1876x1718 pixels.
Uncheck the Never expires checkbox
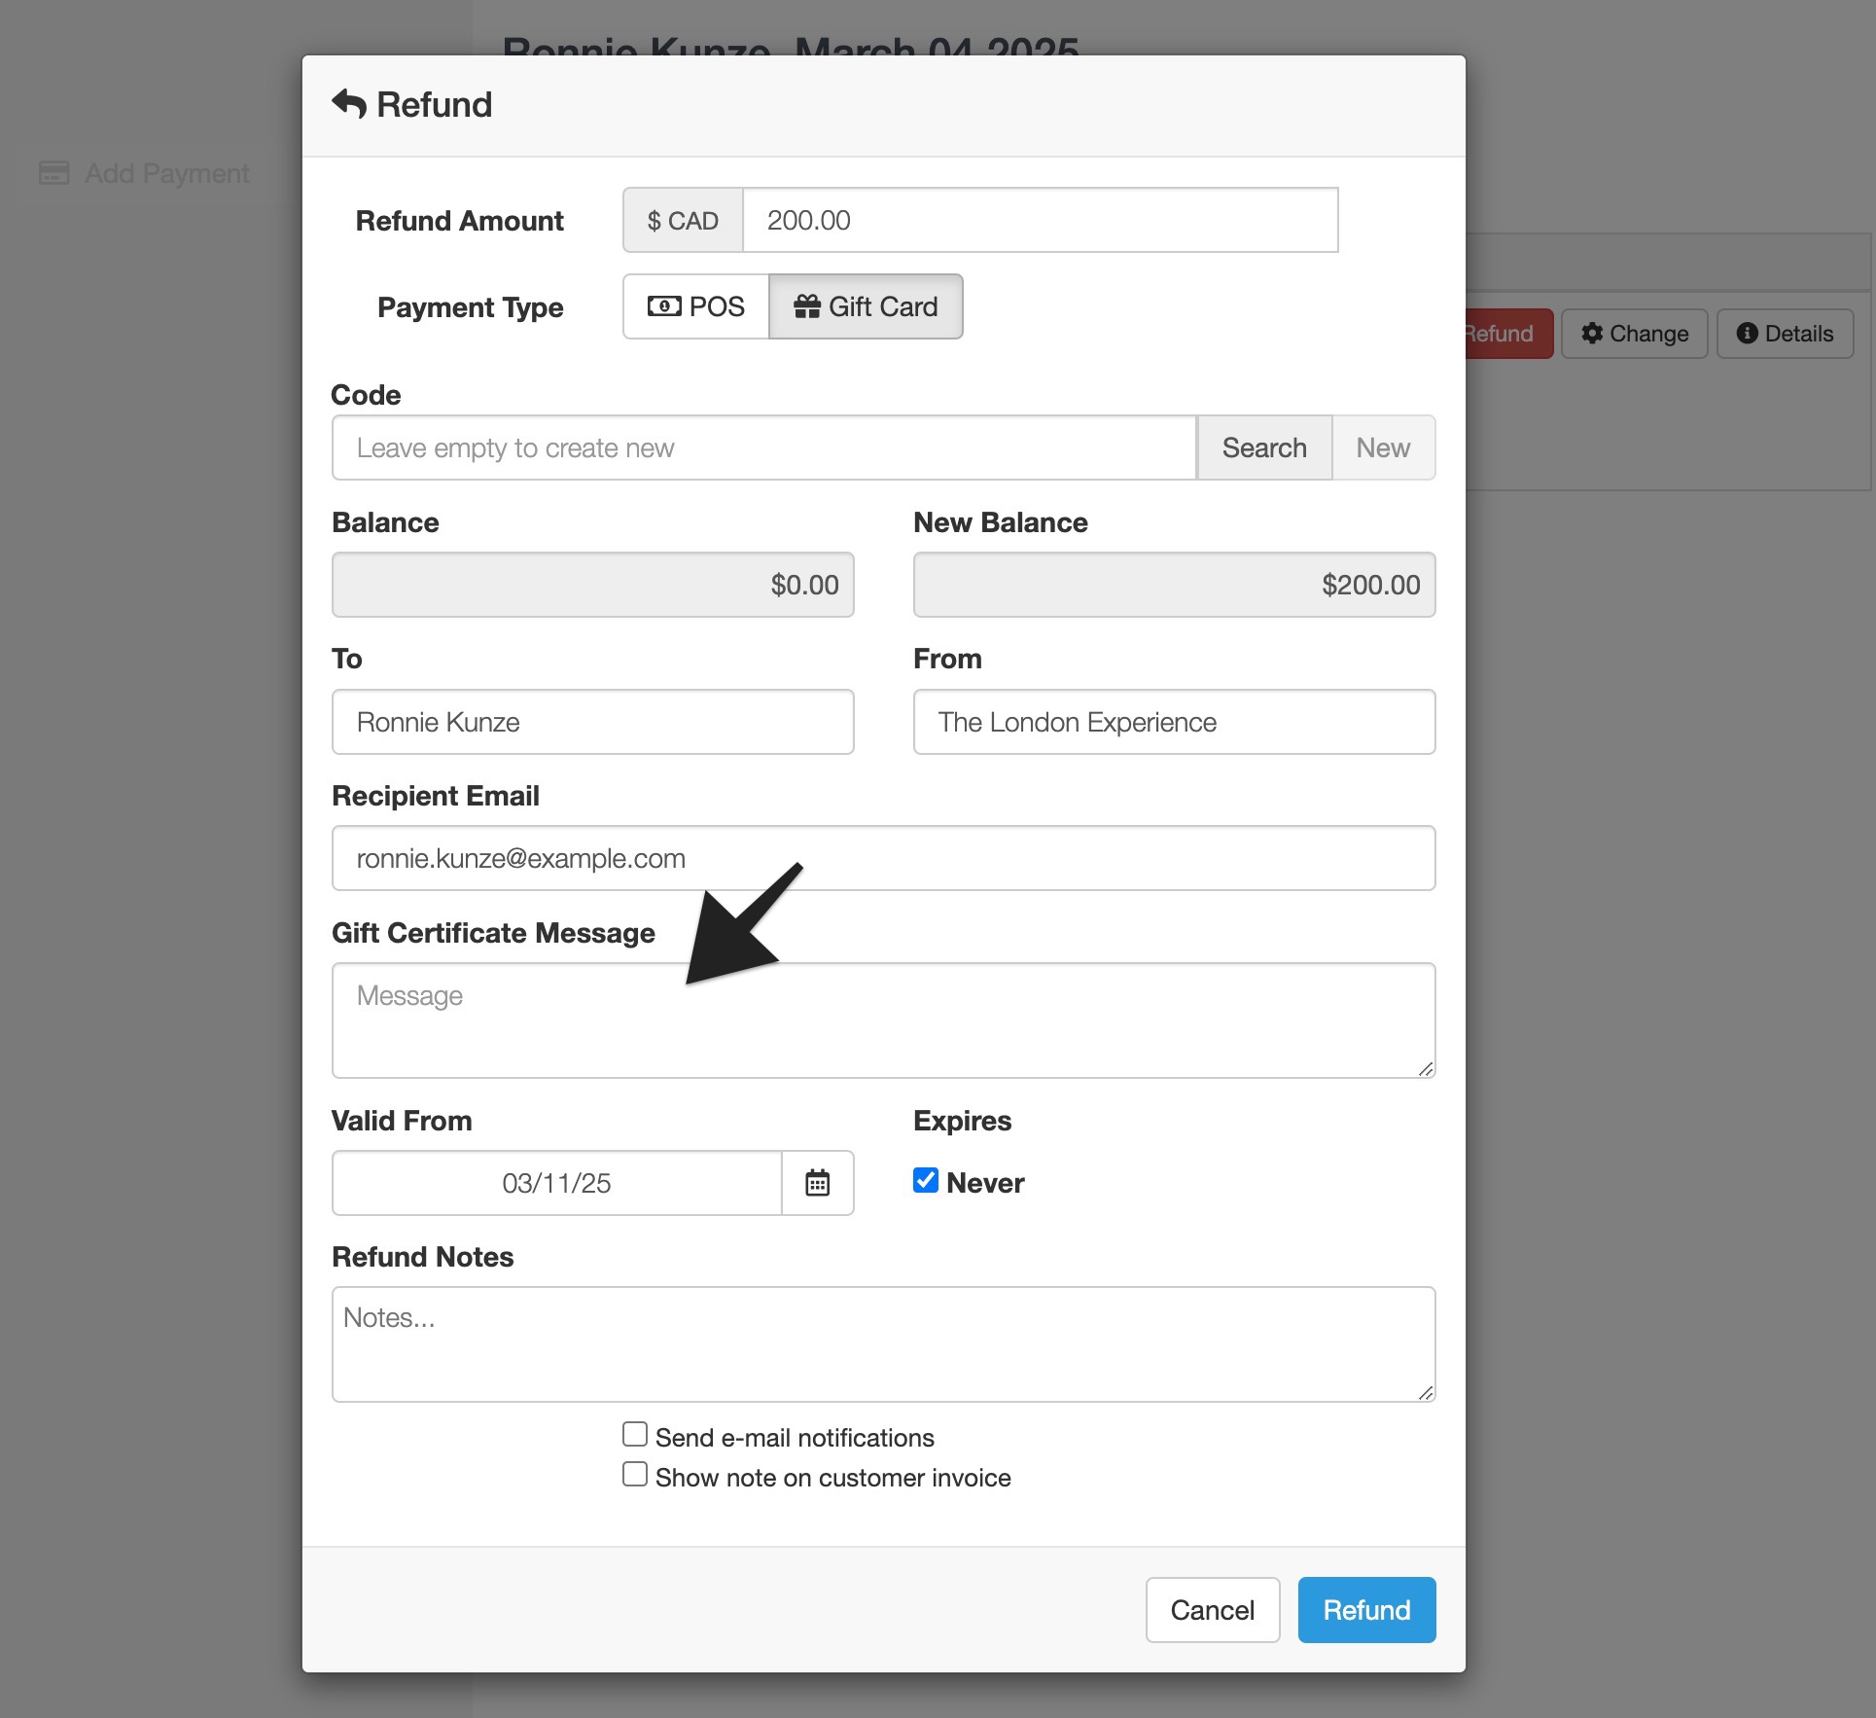[x=926, y=1180]
